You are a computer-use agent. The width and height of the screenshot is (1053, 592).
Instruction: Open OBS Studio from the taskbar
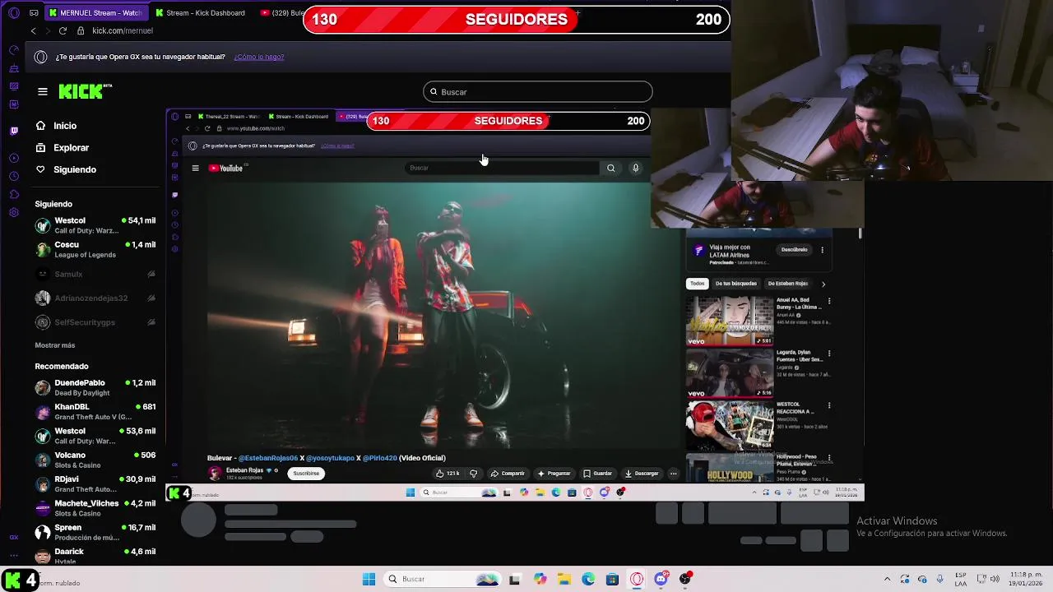(685, 579)
